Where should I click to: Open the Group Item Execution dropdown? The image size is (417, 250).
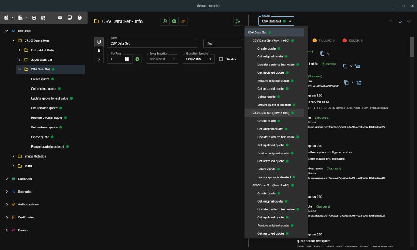point(198,59)
